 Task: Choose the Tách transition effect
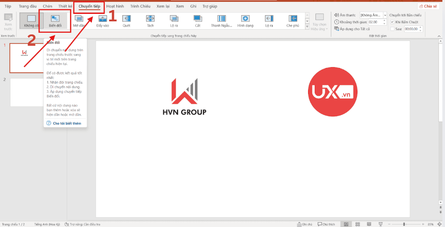[150, 20]
